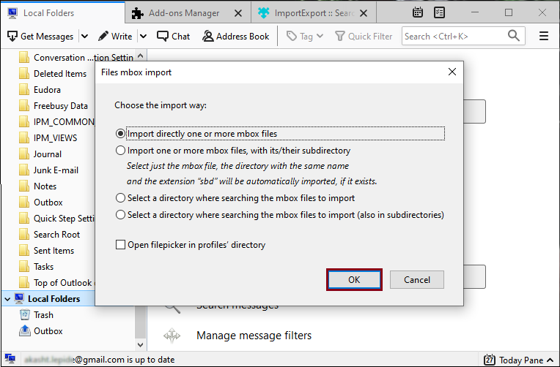Select the Tasks folder
The height and width of the screenshot is (367, 560).
pyautogui.click(x=43, y=267)
